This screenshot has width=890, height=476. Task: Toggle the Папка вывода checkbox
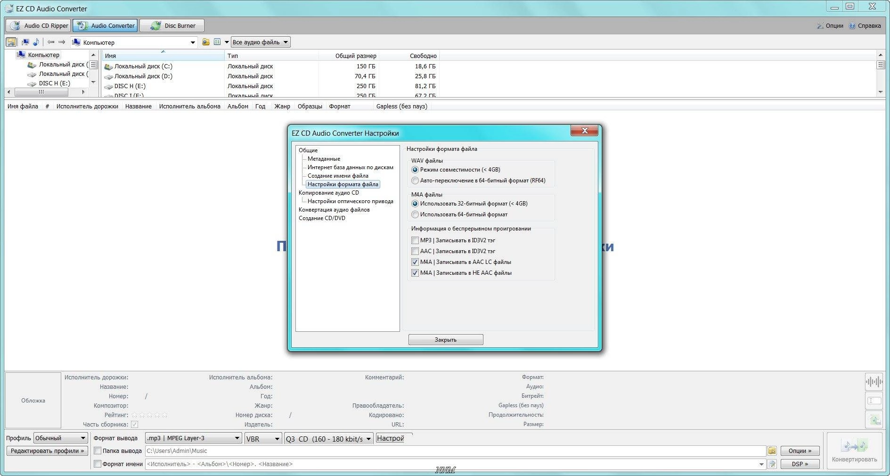pyautogui.click(x=98, y=451)
